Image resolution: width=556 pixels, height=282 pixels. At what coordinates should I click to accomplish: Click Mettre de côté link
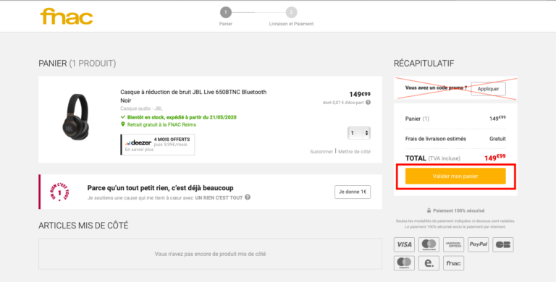pos(354,152)
